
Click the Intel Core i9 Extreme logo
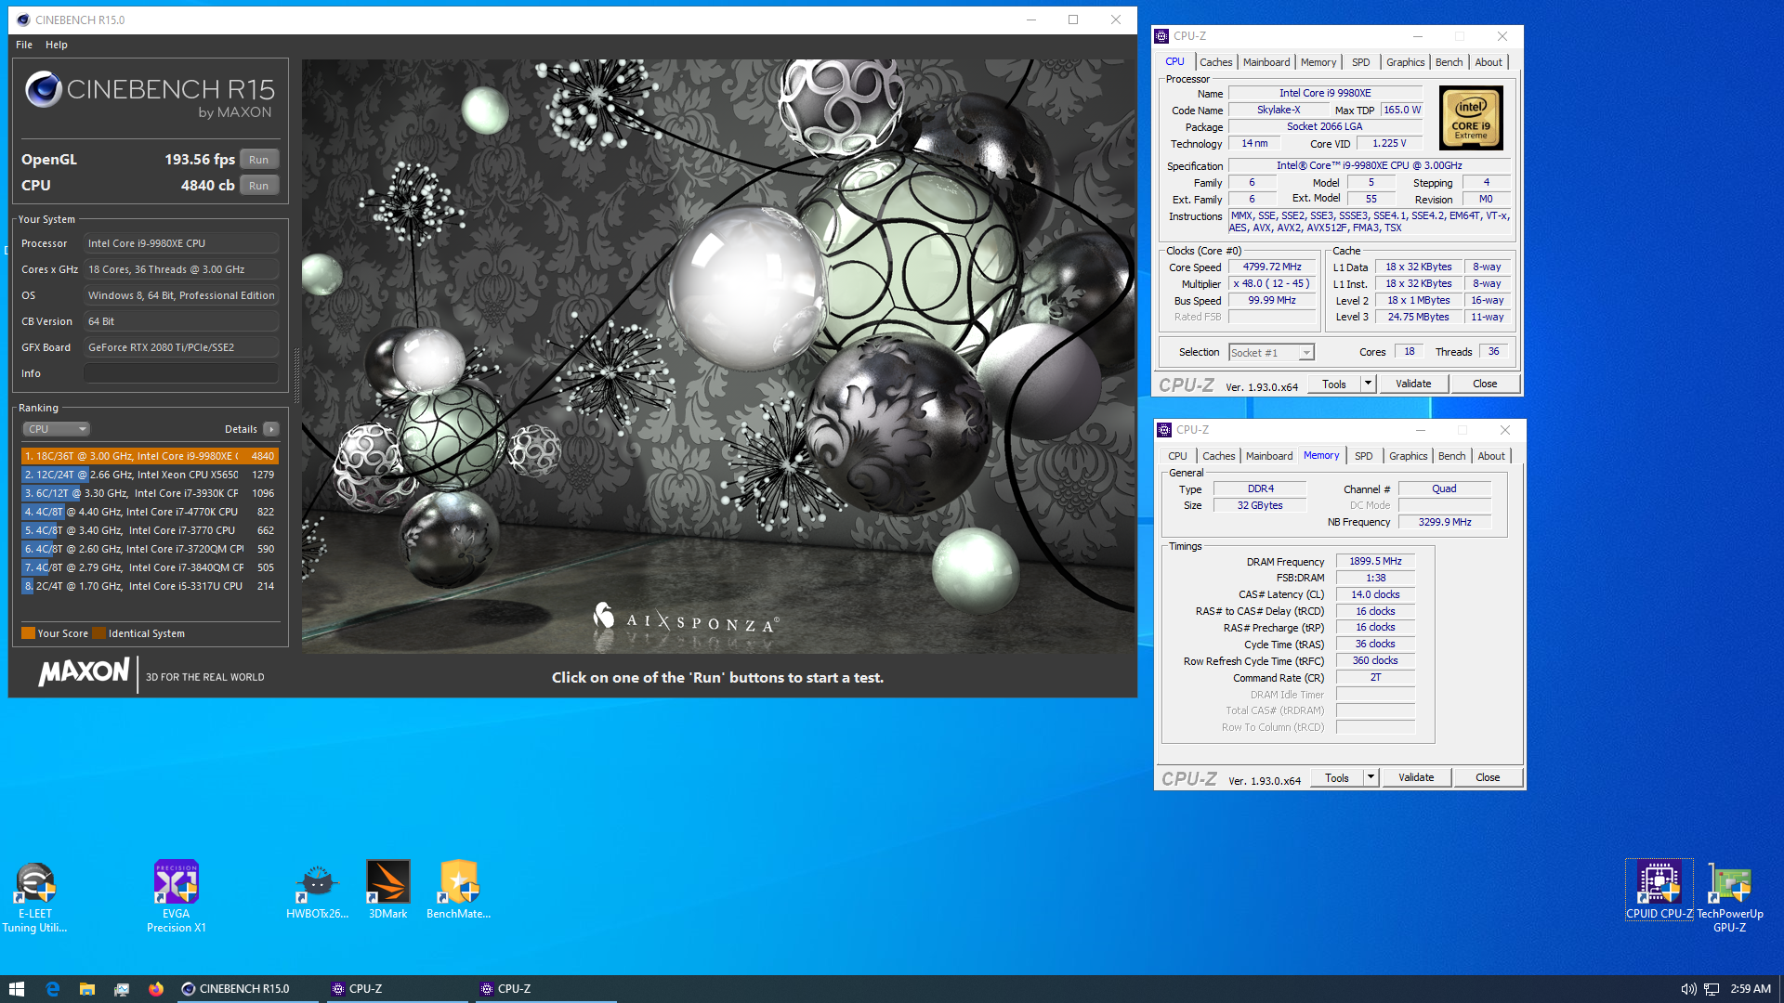pyautogui.click(x=1471, y=118)
